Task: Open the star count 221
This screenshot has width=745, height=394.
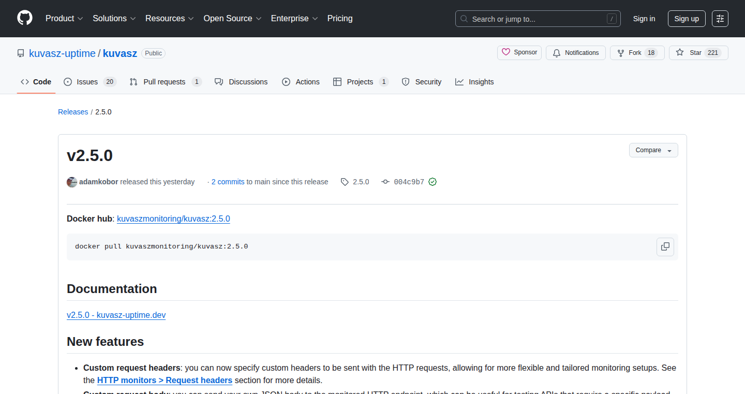Action: point(713,53)
